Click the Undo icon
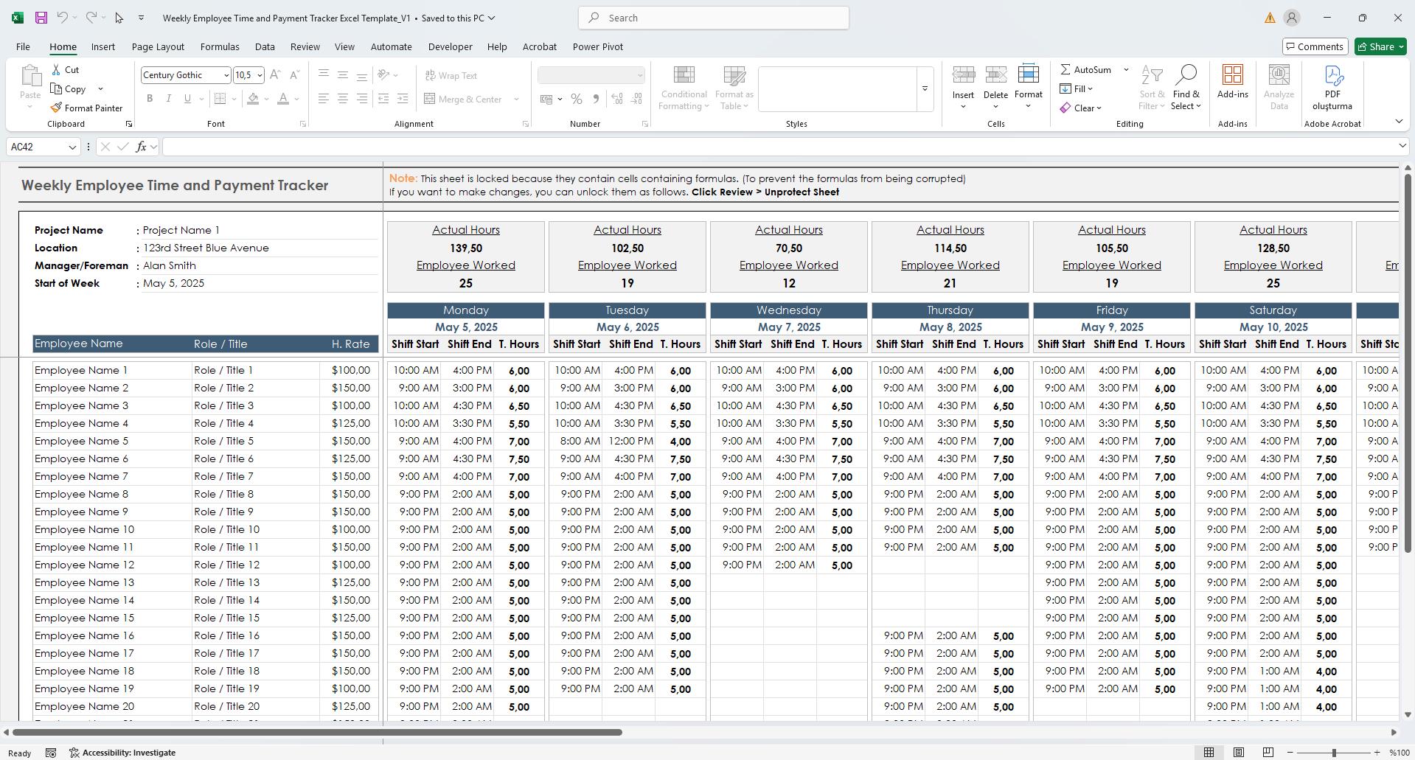This screenshot has width=1415, height=760. (x=63, y=18)
